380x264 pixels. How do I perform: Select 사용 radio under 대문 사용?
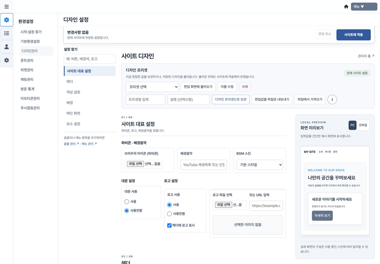127,202
